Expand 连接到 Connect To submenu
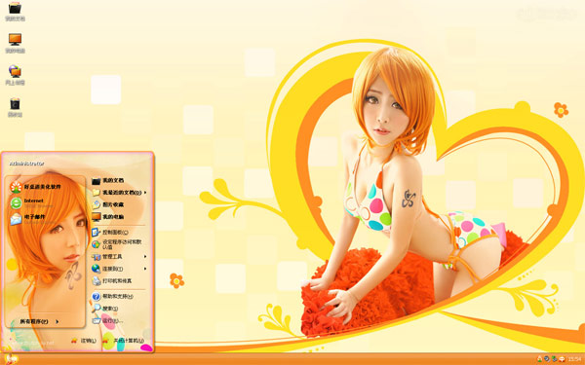585x365 pixels. [119, 269]
